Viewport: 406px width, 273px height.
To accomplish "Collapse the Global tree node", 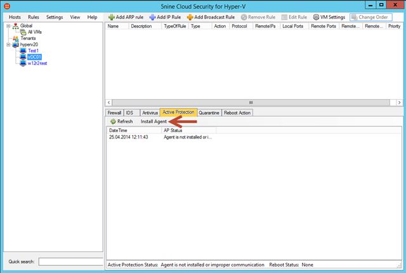I will click(8, 26).
